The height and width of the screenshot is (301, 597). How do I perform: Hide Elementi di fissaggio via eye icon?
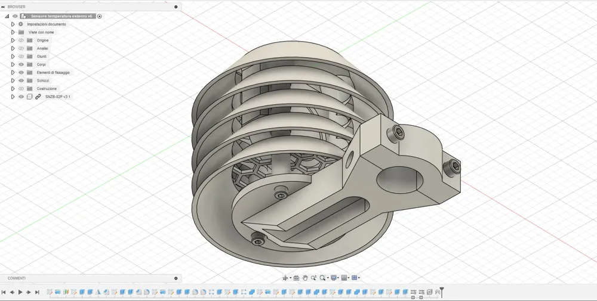[21, 73]
